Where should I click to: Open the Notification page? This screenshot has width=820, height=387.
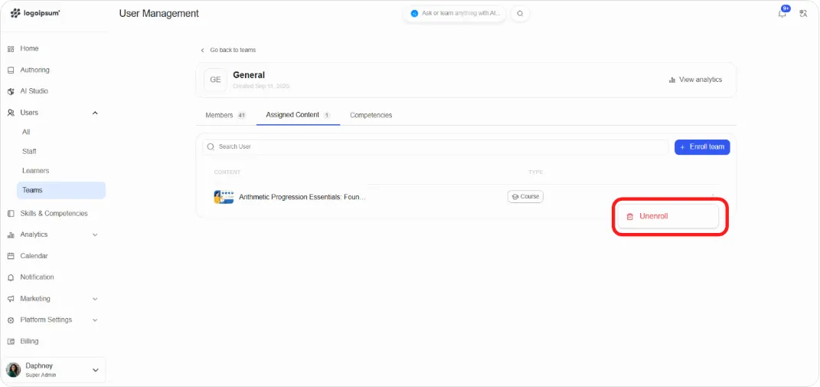(37, 277)
